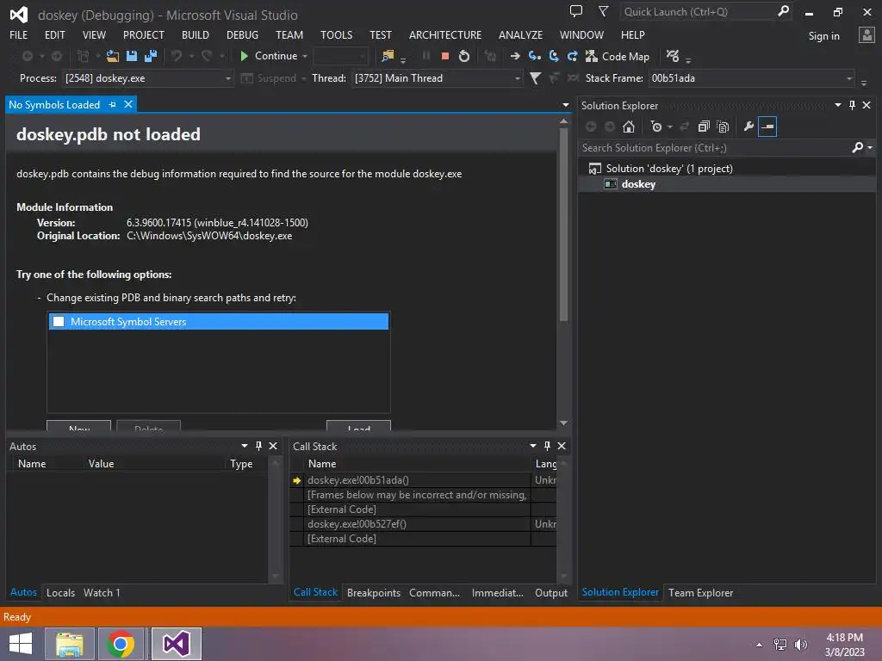882x661 pixels.
Task: Click the Search Solution Explorer input field
Action: (714, 147)
